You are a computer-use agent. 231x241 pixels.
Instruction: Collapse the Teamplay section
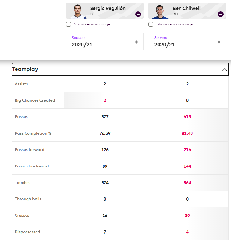coord(225,70)
